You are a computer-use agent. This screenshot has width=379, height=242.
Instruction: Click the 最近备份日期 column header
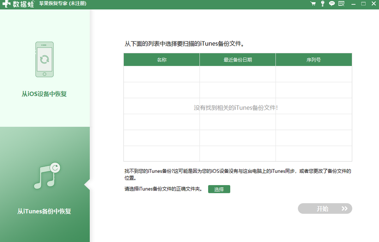(x=238, y=60)
